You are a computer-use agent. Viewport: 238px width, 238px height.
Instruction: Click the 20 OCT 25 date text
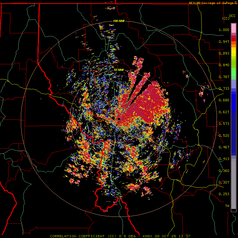point(166,236)
